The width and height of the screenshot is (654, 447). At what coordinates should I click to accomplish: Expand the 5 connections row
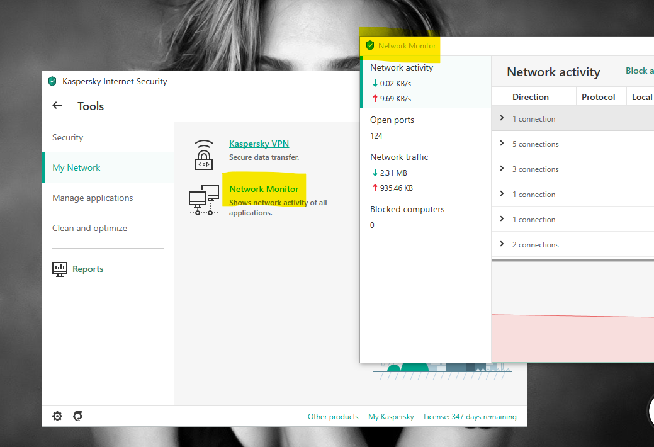[x=502, y=144]
